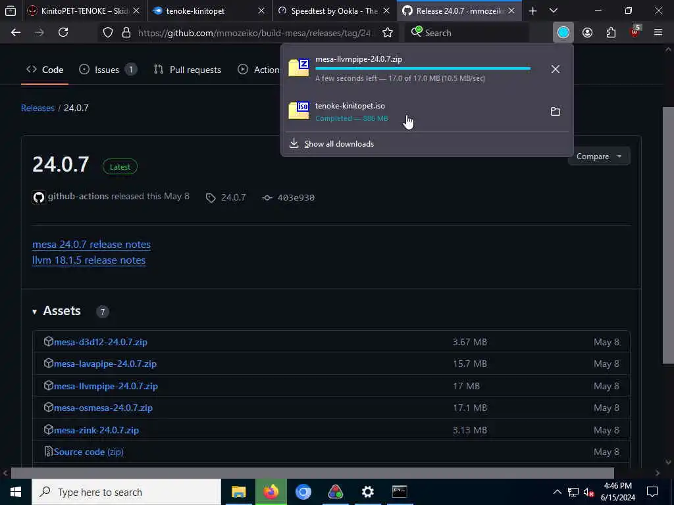Download mesa-osmesa-24.0.7.zip

tap(103, 408)
